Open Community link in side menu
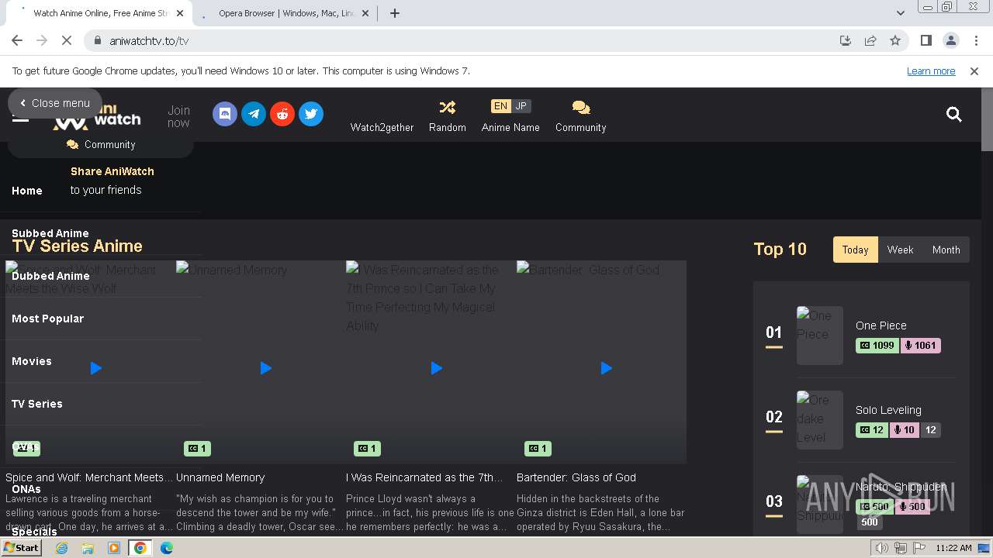The image size is (993, 558). pos(101,144)
